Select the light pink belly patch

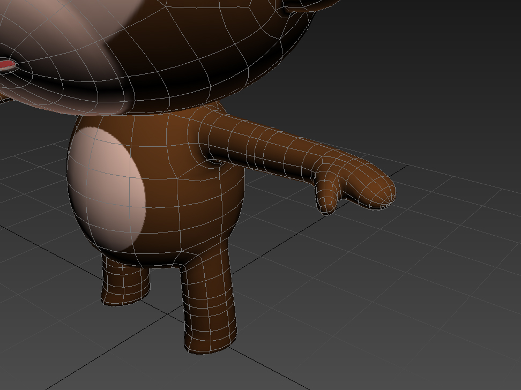(106, 189)
